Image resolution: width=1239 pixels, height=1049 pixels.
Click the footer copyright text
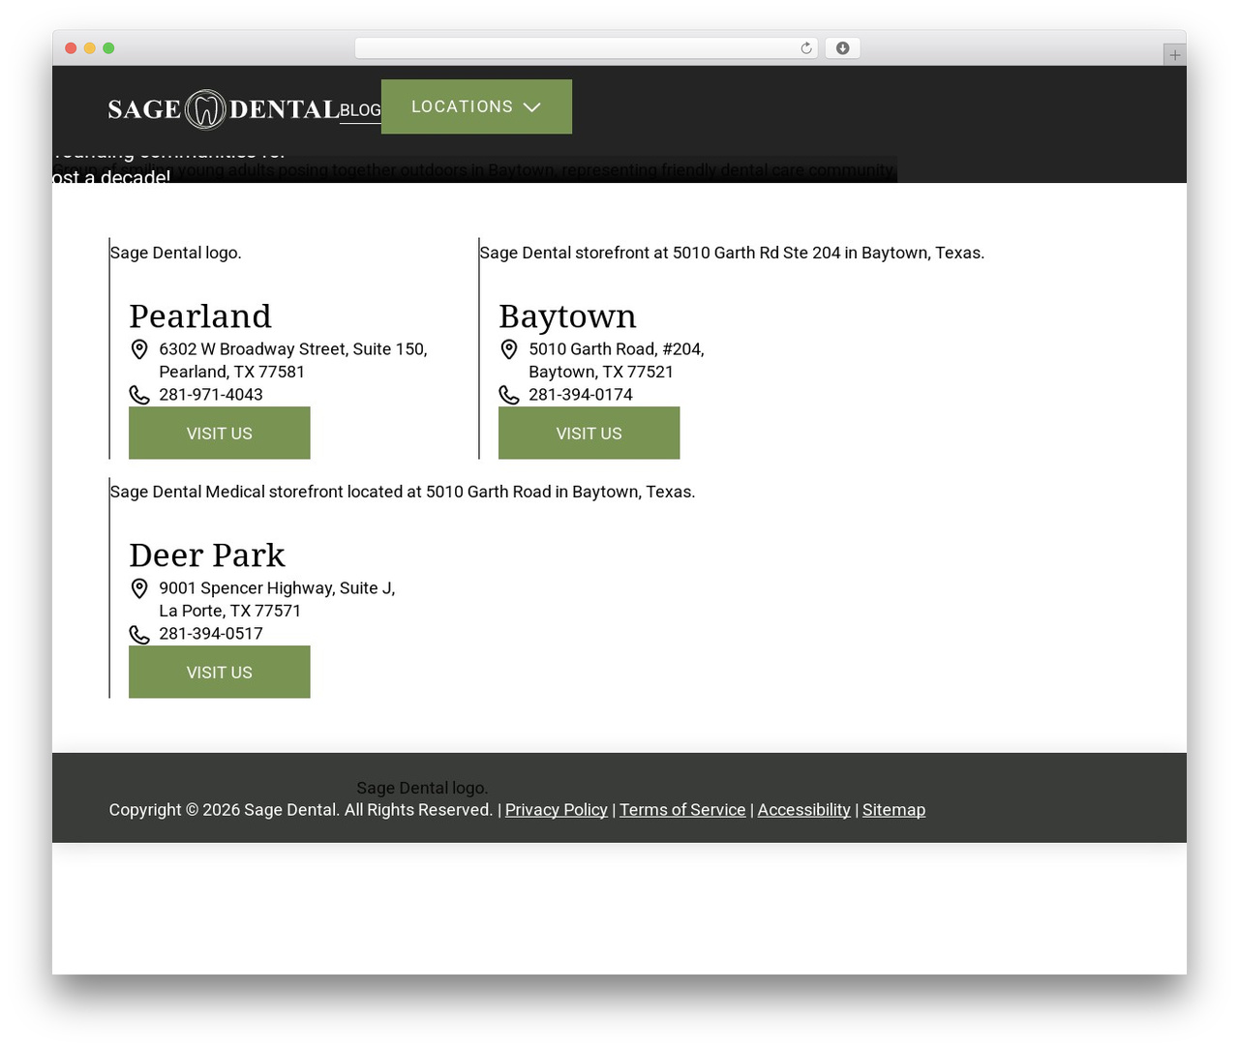[301, 810]
